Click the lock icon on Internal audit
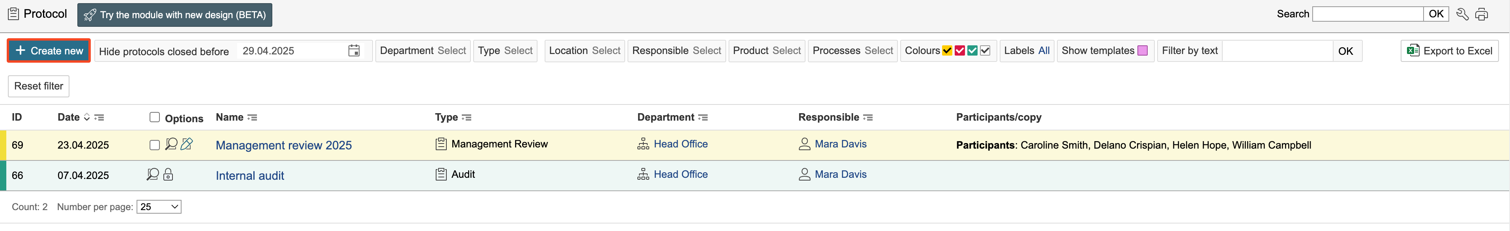Image resolution: width=1510 pixels, height=231 pixels. [168, 174]
